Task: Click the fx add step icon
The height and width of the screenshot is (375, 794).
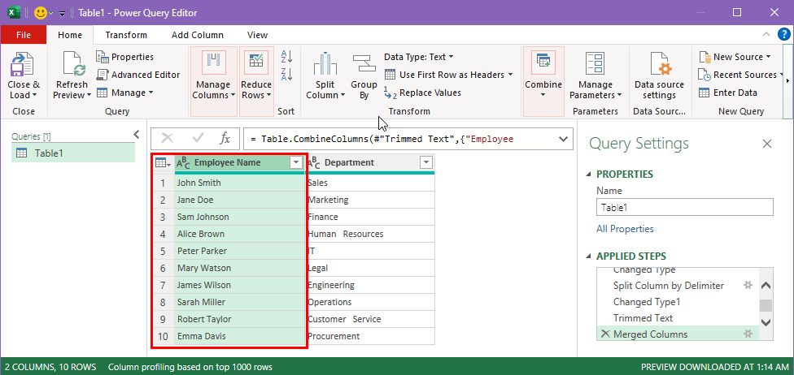Action: click(x=225, y=139)
